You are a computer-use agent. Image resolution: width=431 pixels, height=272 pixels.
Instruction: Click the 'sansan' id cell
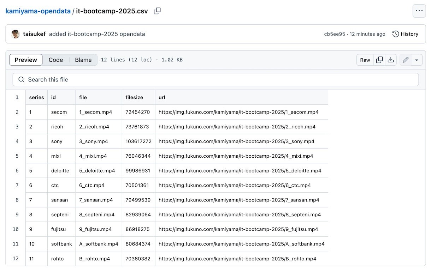[62, 200]
